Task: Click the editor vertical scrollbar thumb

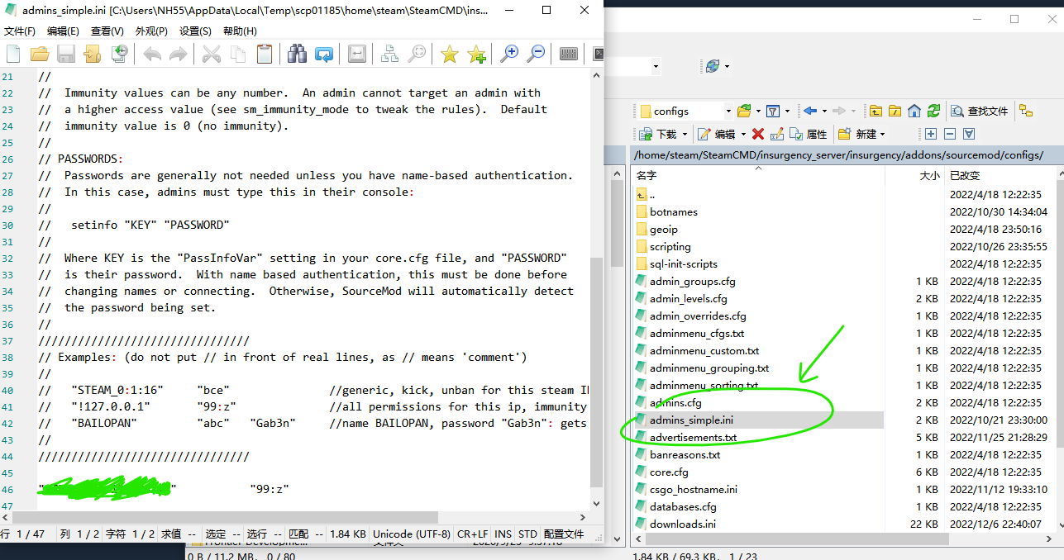Action: pyautogui.click(x=598, y=372)
